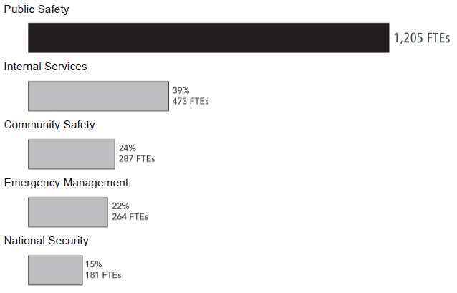Click the word 'Management' in the label
Screen dimensions: 457x293
(x=96, y=183)
